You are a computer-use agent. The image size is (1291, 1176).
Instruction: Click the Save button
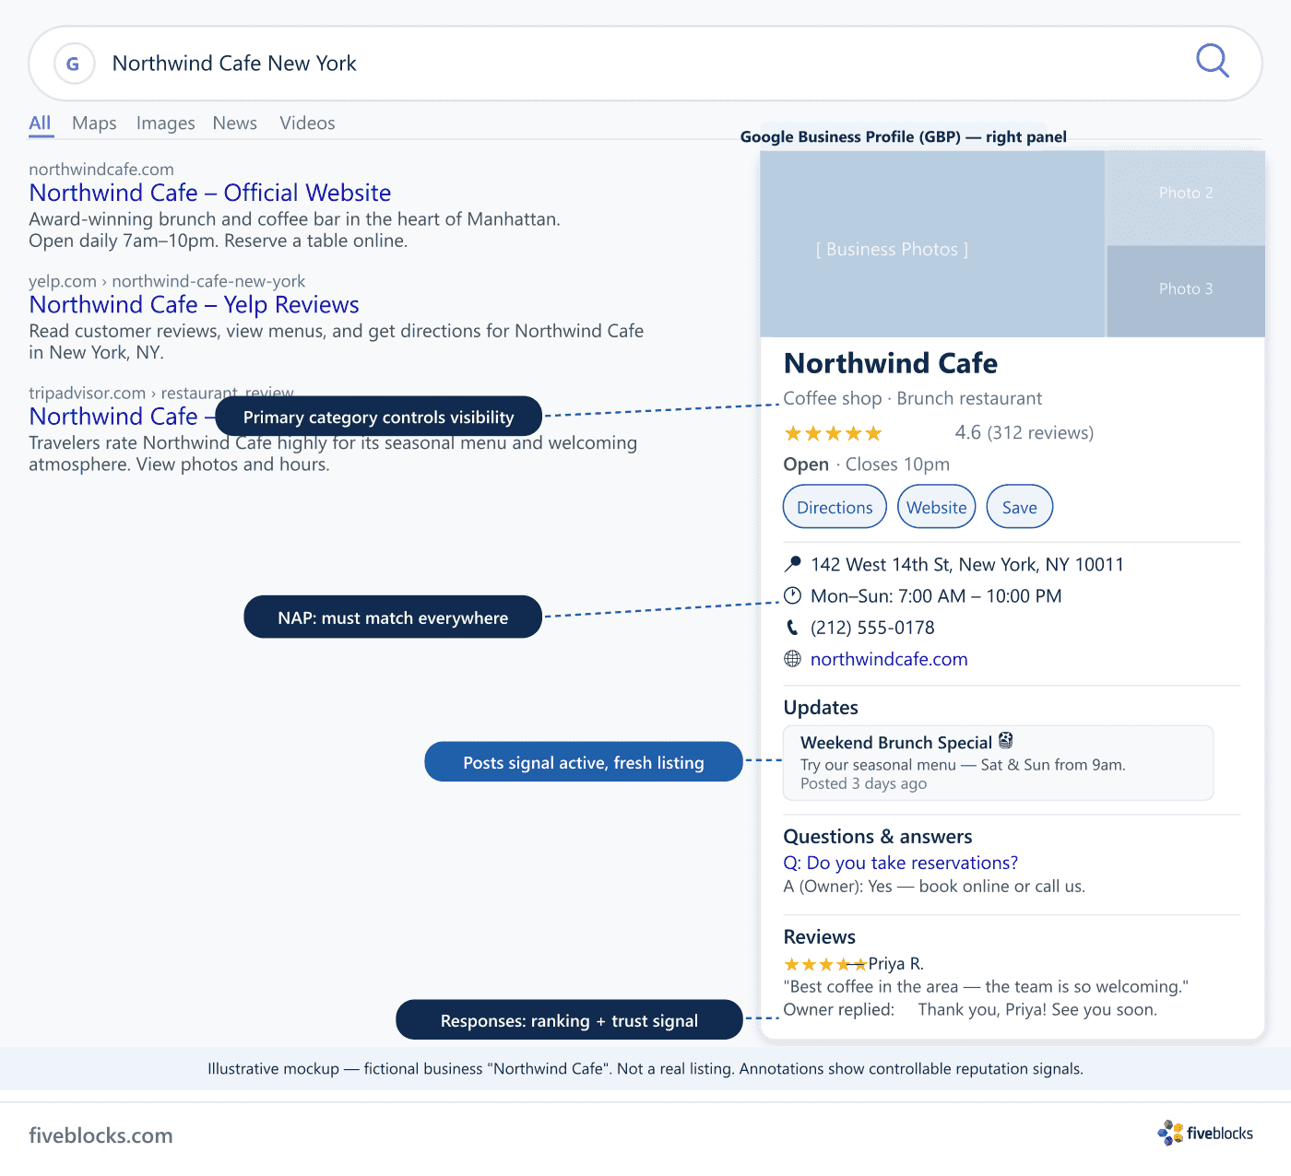click(1020, 507)
